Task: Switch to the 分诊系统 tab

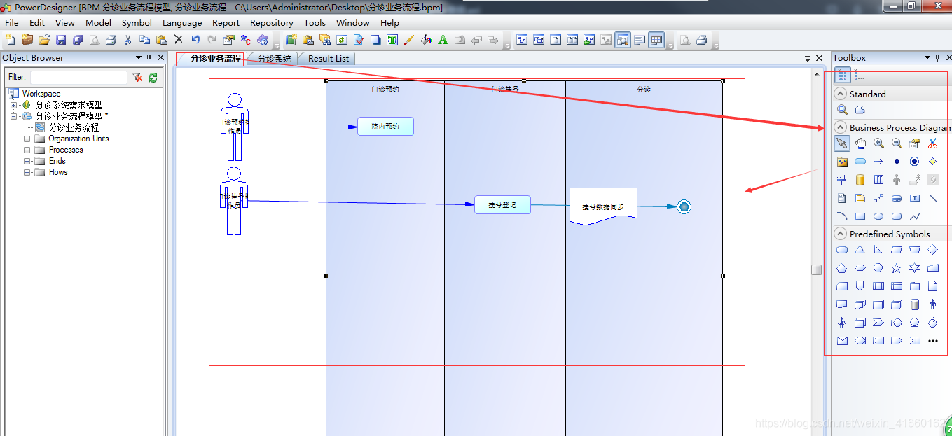Action: point(274,59)
